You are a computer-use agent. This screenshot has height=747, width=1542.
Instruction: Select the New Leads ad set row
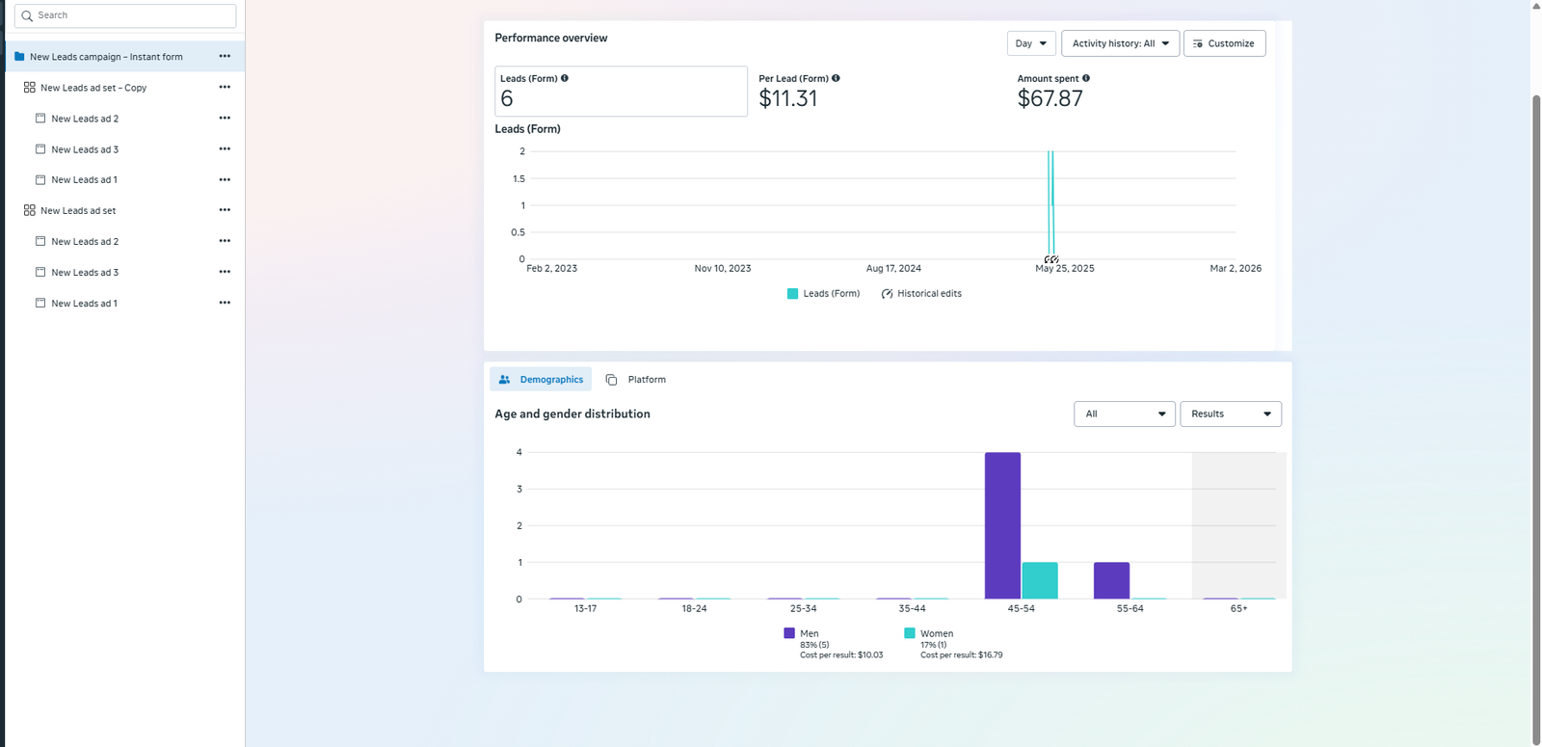click(125, 210)
